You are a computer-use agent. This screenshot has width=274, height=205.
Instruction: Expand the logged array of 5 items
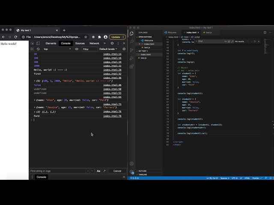(x=35, y=81)
